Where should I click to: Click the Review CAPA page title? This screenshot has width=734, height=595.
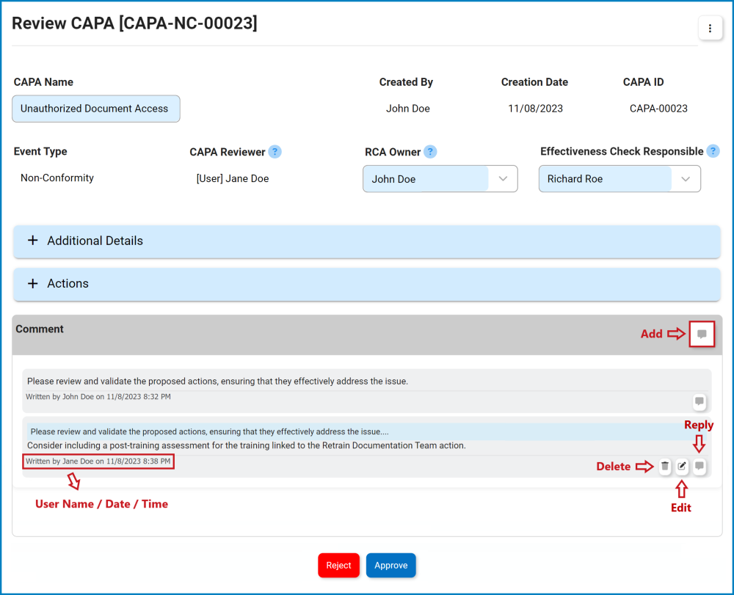[x=134, y=23]
